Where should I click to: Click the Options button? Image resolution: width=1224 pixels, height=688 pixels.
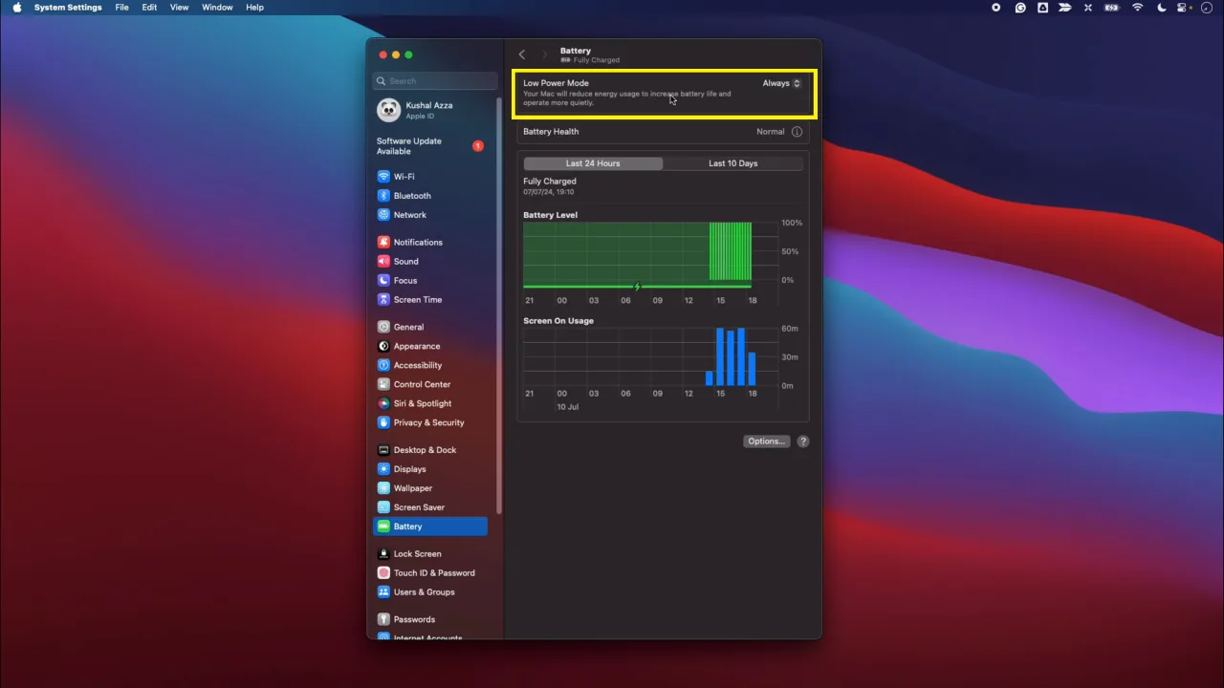(765, 441)
